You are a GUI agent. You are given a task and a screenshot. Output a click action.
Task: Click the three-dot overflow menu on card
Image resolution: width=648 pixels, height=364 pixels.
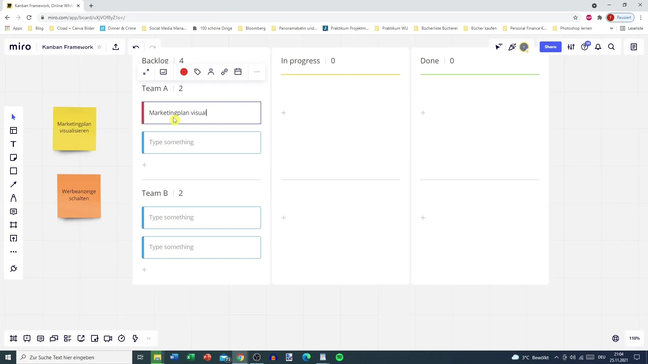[x=257, y=71]
